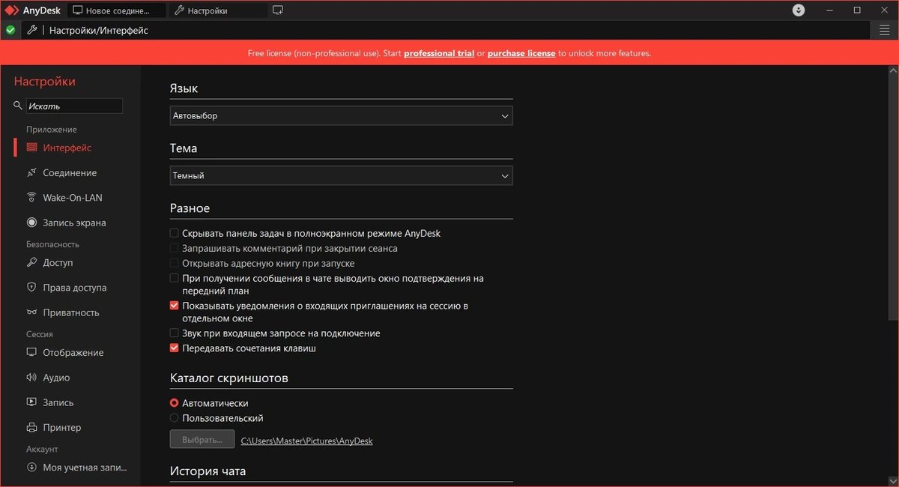
Task: Click the Настройки sidebar heading
Action: (45, 82)
